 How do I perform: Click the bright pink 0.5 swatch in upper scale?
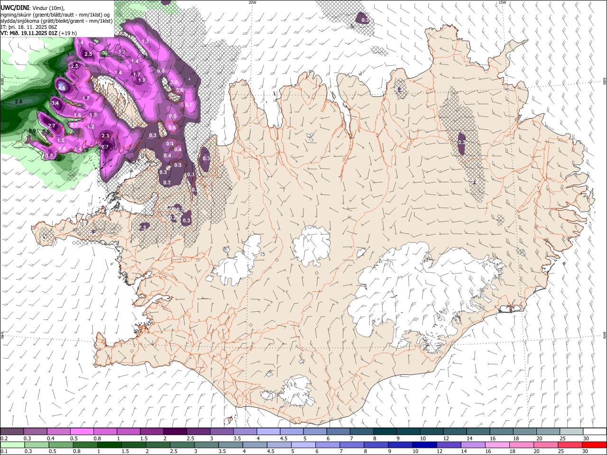click(x=82, y=432)
